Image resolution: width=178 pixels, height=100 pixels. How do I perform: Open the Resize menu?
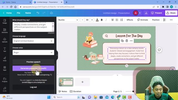pyautogui.click(x=28, y=13)
